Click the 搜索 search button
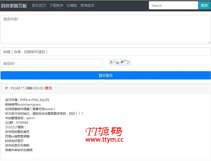 click(204, 5)
